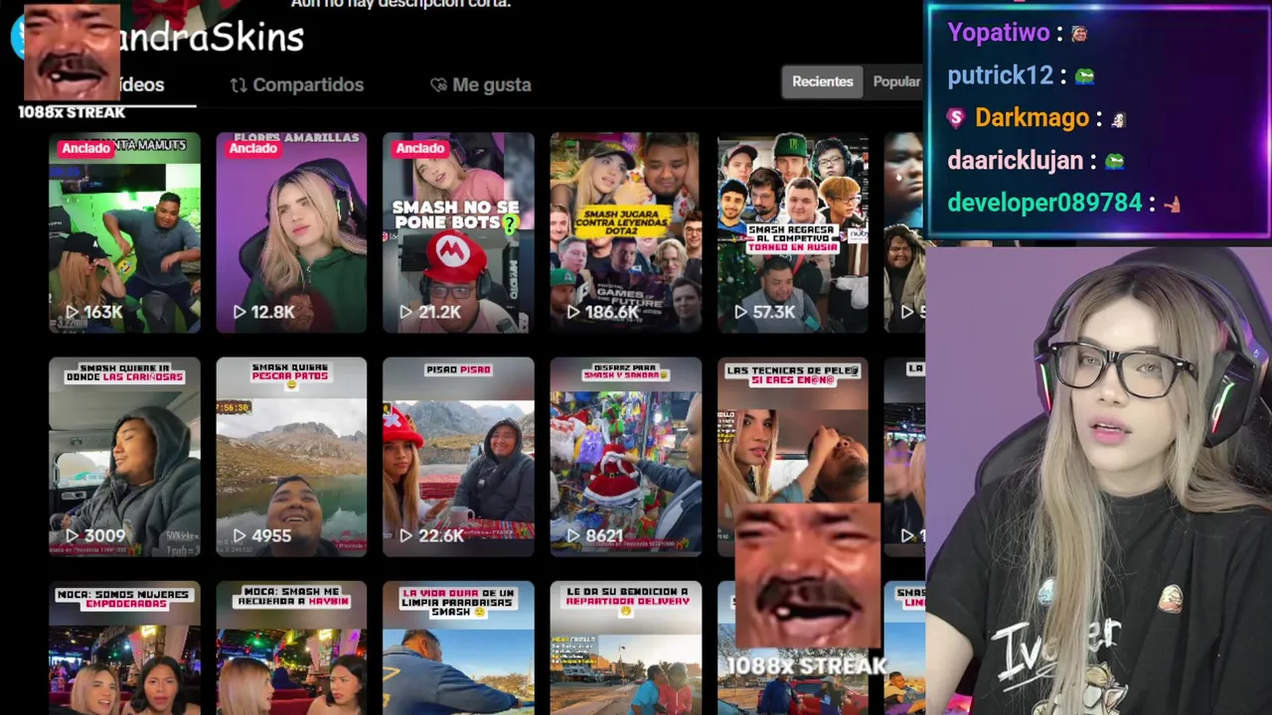Open 'Le da su bendicion a repartidor delivery' video
The image size is (1272, 715).
point(625,648)
